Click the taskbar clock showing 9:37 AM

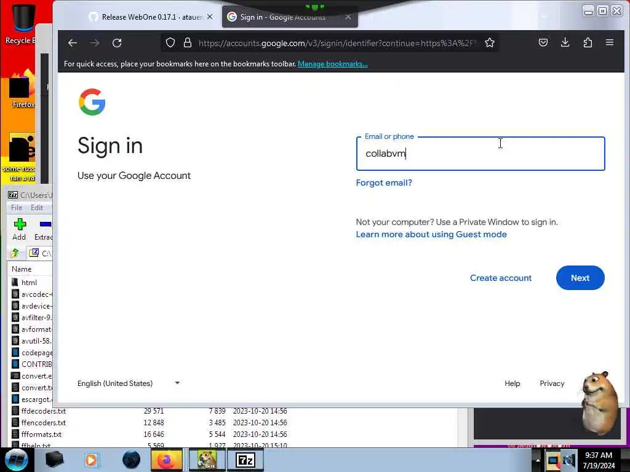click(x=599, y=460)
